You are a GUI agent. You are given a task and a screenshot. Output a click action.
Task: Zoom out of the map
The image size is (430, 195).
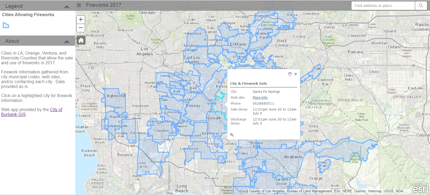(x=81, y=28)
